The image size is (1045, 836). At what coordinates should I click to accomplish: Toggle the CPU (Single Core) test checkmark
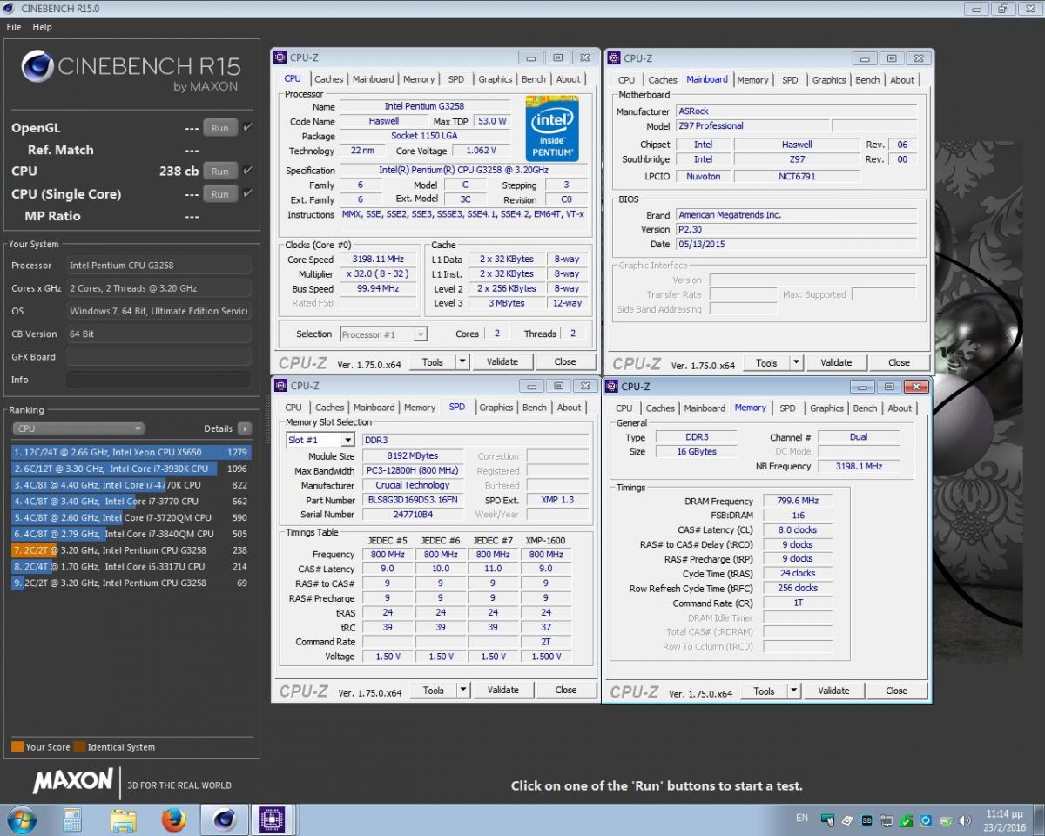click(247, 193)
